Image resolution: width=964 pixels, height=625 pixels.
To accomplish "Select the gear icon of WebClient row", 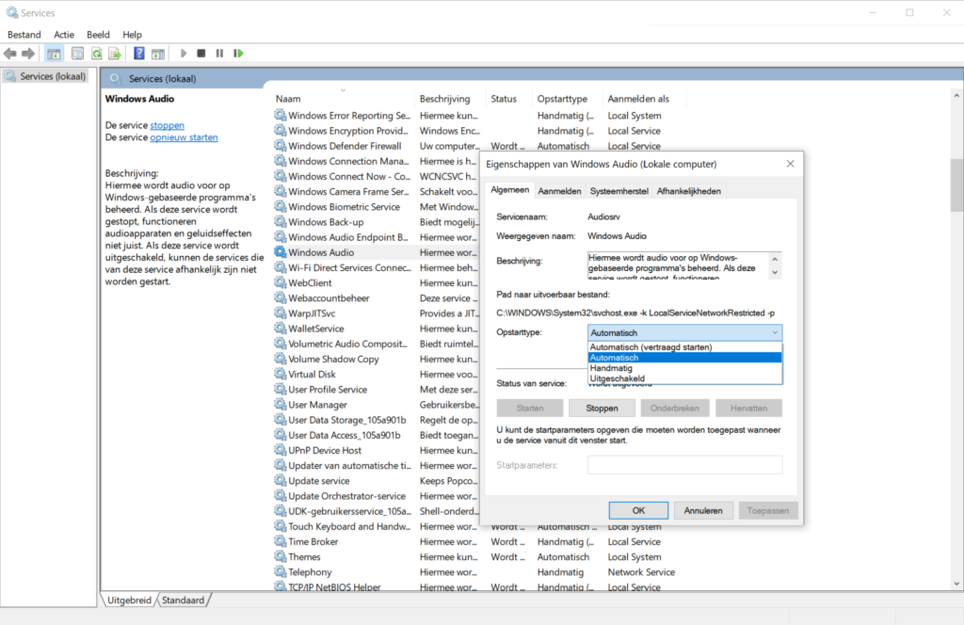I will pos(281,282).
